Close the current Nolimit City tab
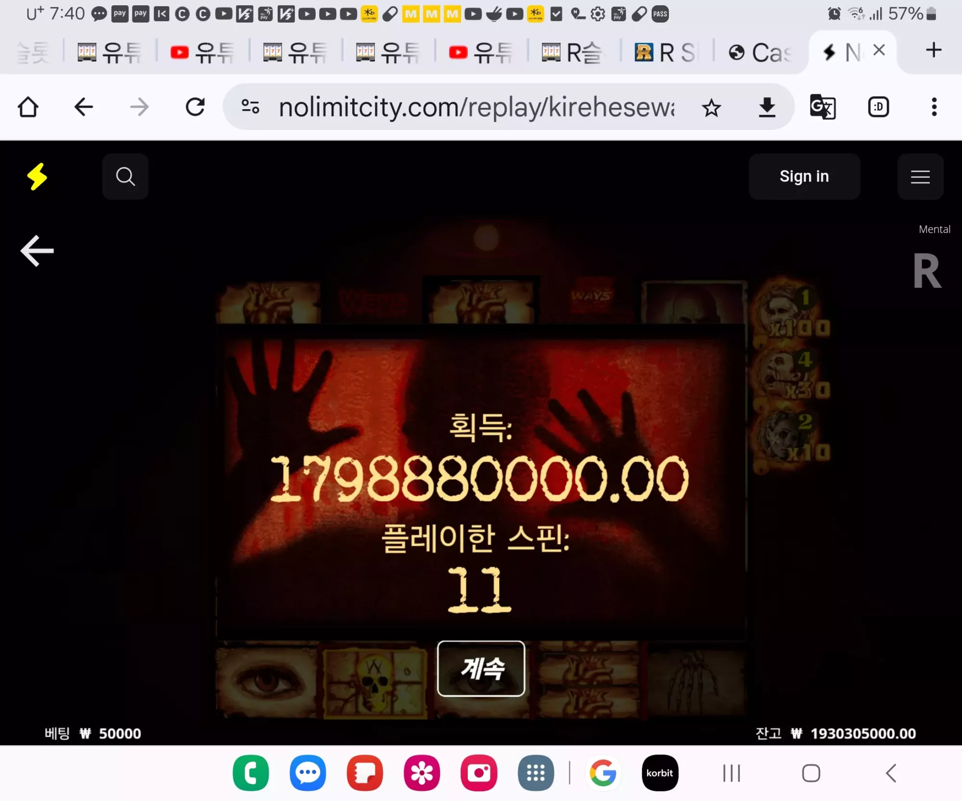This screenshot has height=801, width=962. coord(879,50)
